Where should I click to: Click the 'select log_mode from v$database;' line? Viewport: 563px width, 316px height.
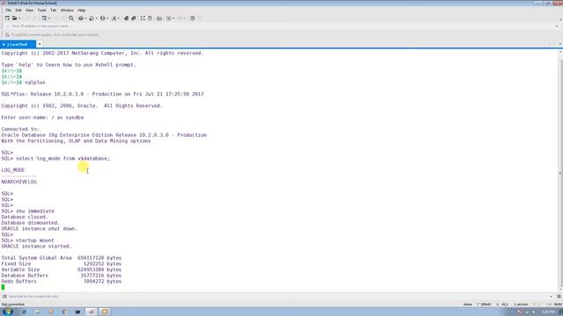pyautogui.click(x=55, y=158)
